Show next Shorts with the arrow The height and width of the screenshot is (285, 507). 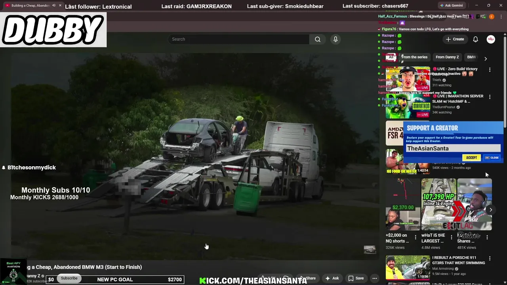click(x=490, y=210)
